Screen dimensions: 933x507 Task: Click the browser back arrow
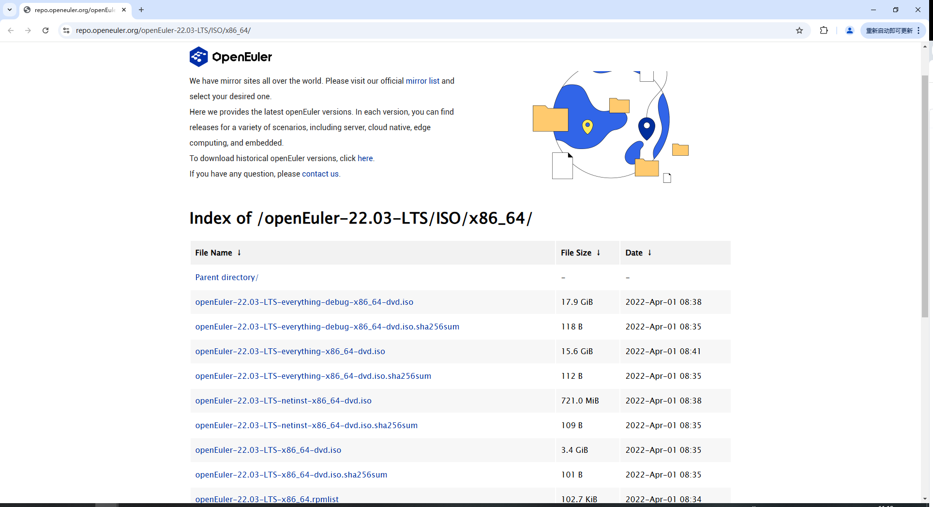11,30
